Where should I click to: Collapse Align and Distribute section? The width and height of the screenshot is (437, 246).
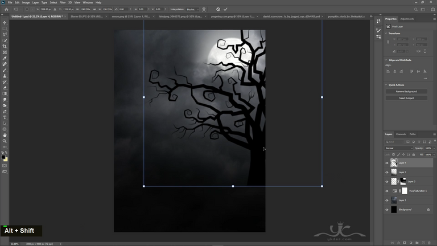coord(386,60)
